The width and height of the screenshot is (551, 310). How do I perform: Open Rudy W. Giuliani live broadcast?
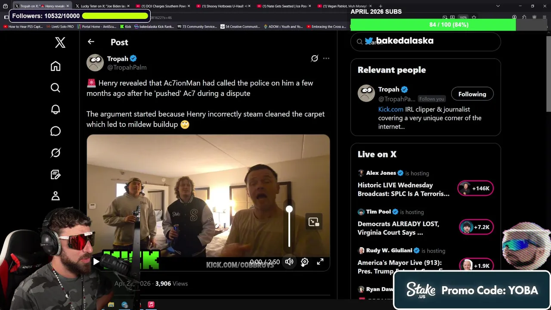coord(400,267)
